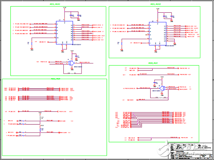Image resolution: width=214 pixels, height=160 pixels.
Task: Click the feedback resistor below MII2_MUX OR gate
Action: coord(161,98)
